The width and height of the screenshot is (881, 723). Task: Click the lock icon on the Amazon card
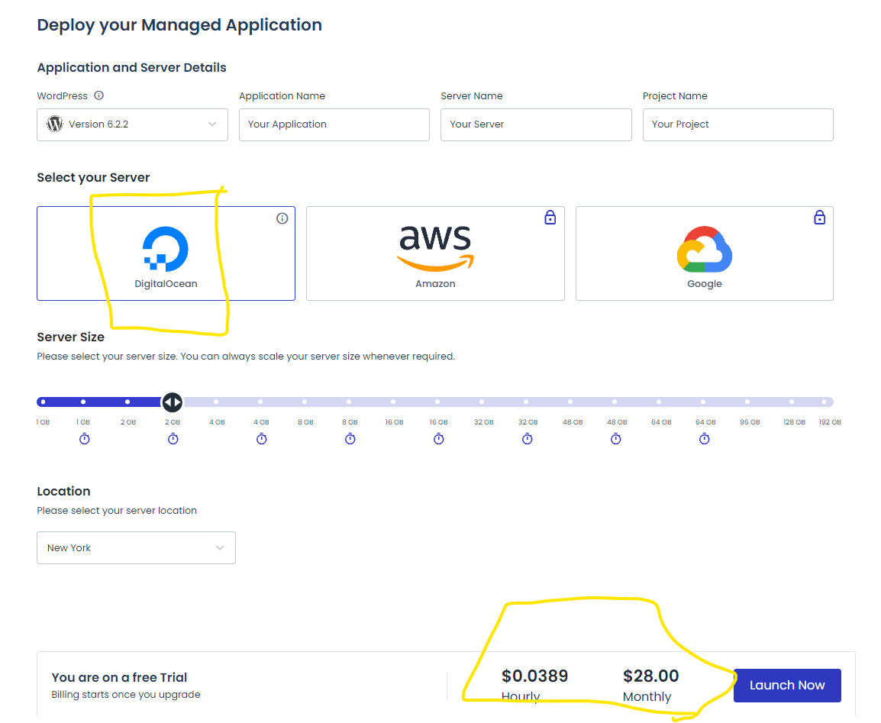tap(550, 218)
